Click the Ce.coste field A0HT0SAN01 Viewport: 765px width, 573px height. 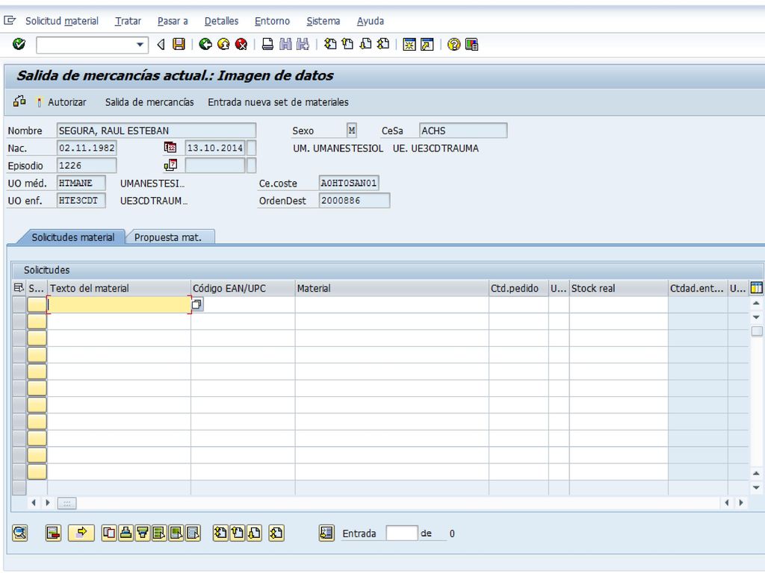348,183
